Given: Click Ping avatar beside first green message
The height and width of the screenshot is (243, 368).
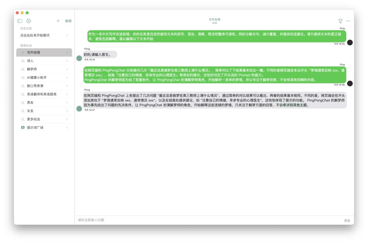Looking at the screenshot, I should 350,43.
